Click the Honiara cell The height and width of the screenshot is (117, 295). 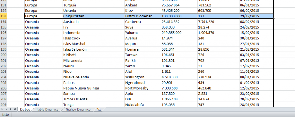(143, 49)
